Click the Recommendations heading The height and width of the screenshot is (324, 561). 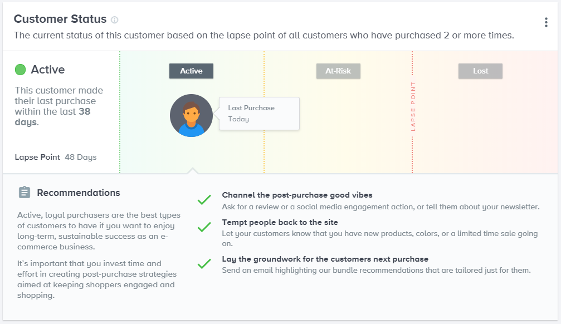click(79, 193)
